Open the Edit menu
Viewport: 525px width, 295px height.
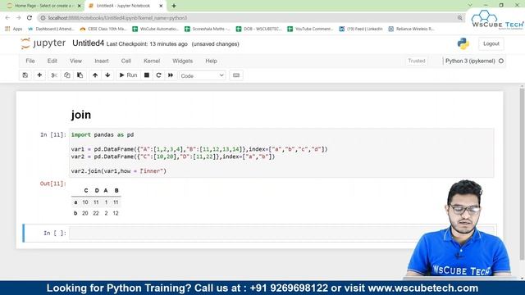click(x=52, y=61)
